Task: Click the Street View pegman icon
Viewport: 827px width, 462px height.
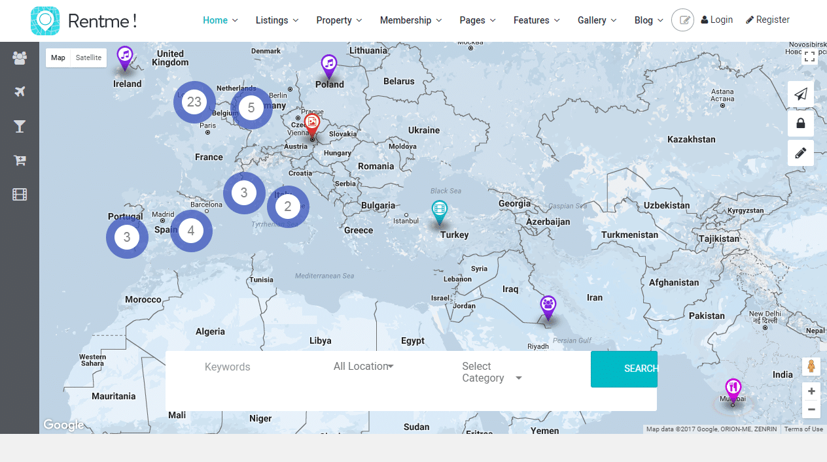Action: [811, 367]
